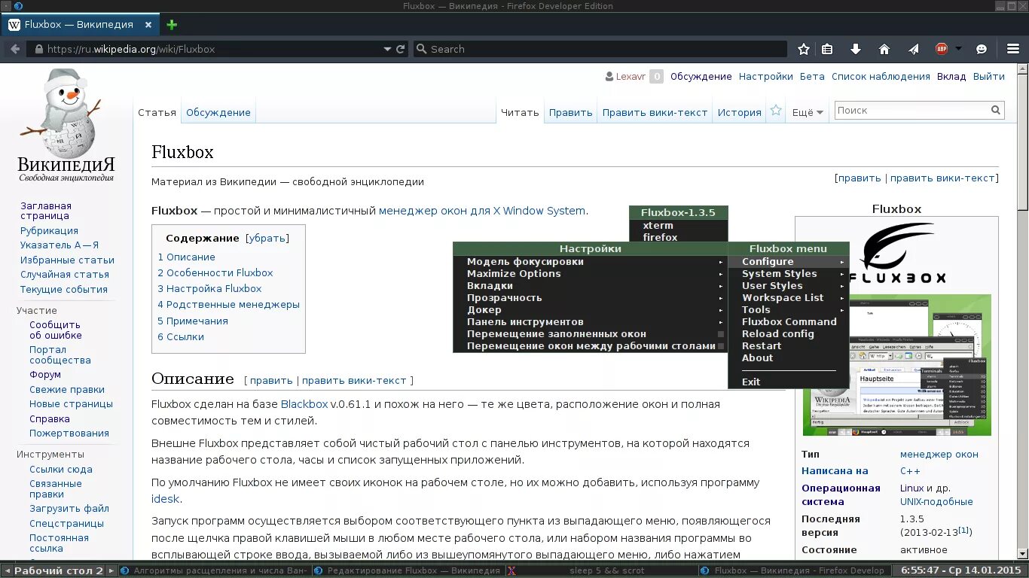This screenshot has height=578, width=1029.
Task: Open История page tab
Action: [739, 112]
